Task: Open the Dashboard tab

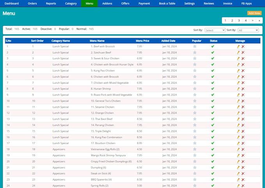Action: coord(12,4)
